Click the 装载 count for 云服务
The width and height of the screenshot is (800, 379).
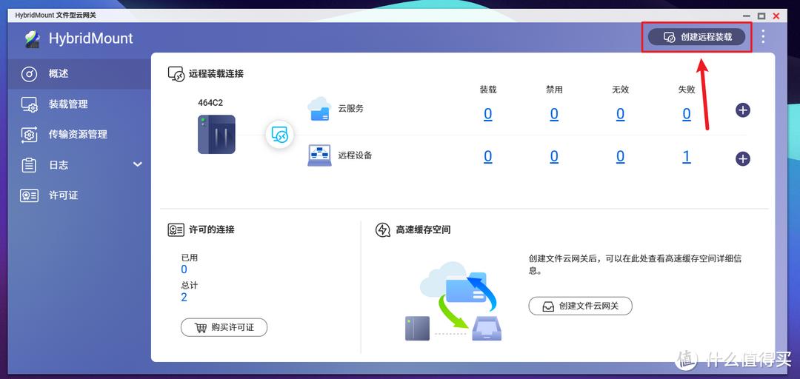pyautogui.click(x=487, y=114)
